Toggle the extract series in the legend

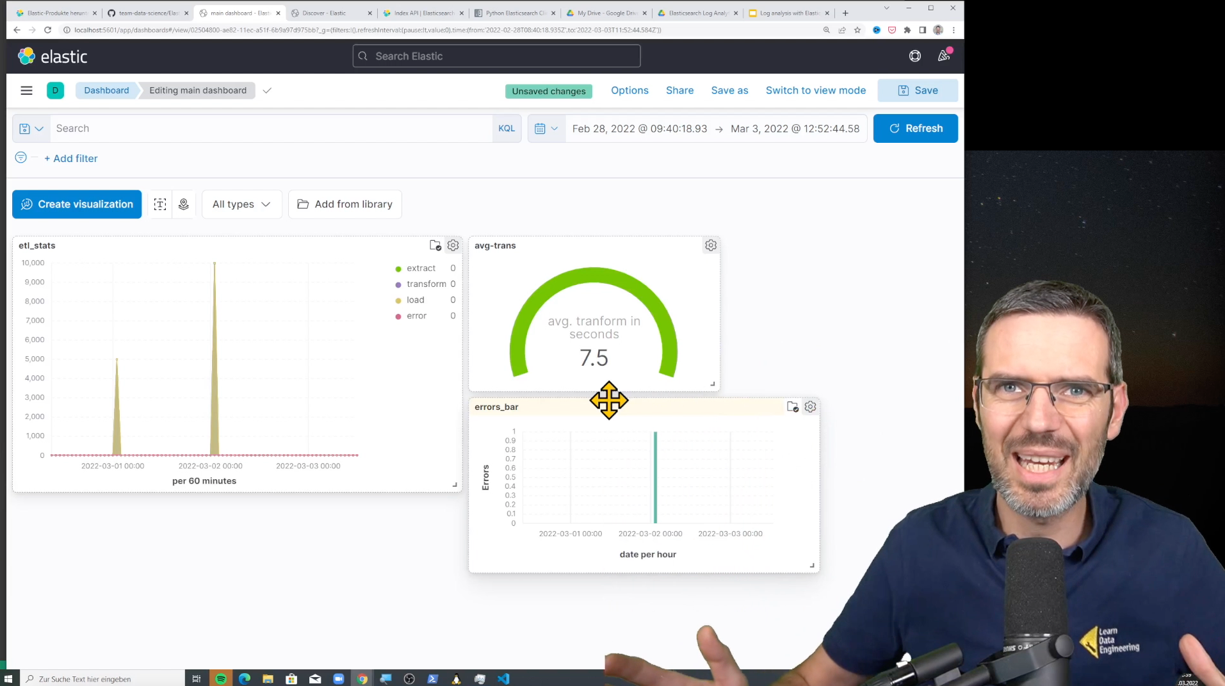421,268
